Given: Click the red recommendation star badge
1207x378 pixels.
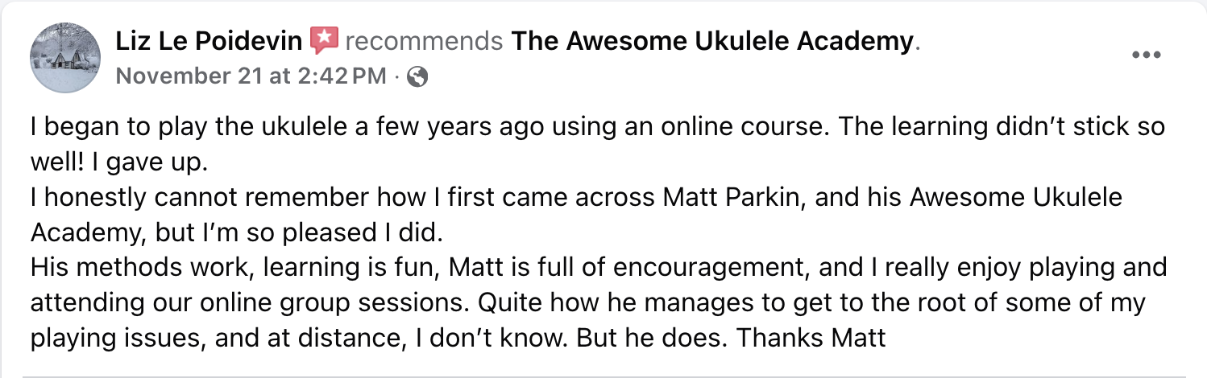Looking at the screenshot, I should (325, 40).
